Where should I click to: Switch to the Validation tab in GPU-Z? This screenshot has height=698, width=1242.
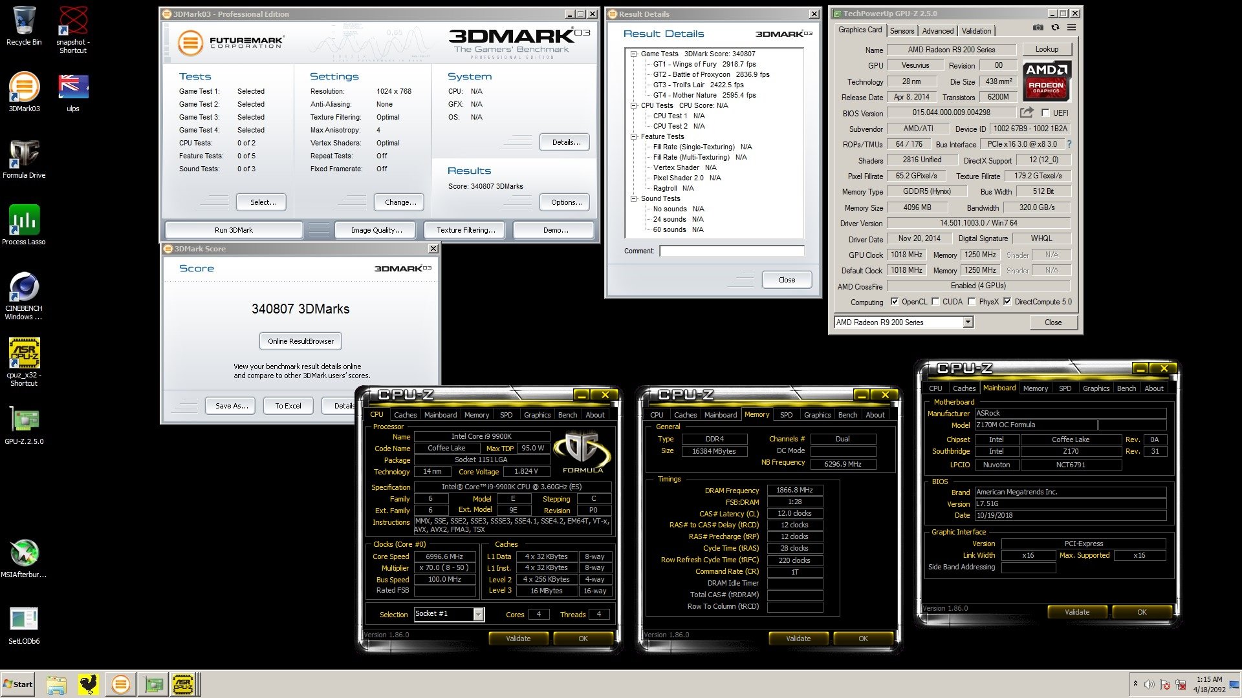976,31
